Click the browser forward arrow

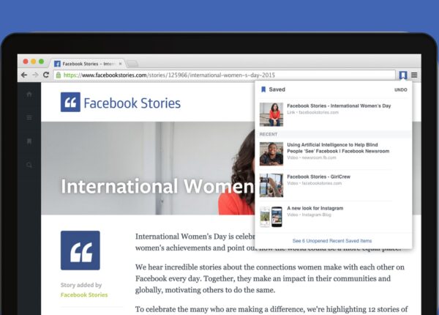pos(35,75)
